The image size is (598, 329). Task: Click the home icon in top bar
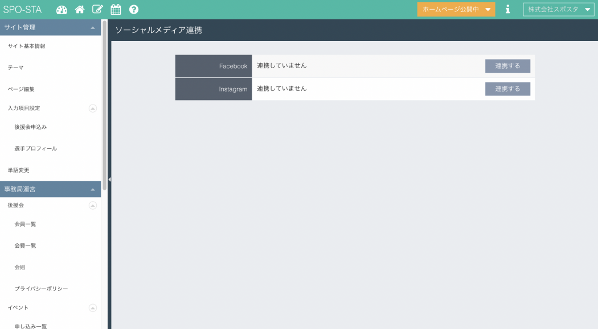pos(80,10)
